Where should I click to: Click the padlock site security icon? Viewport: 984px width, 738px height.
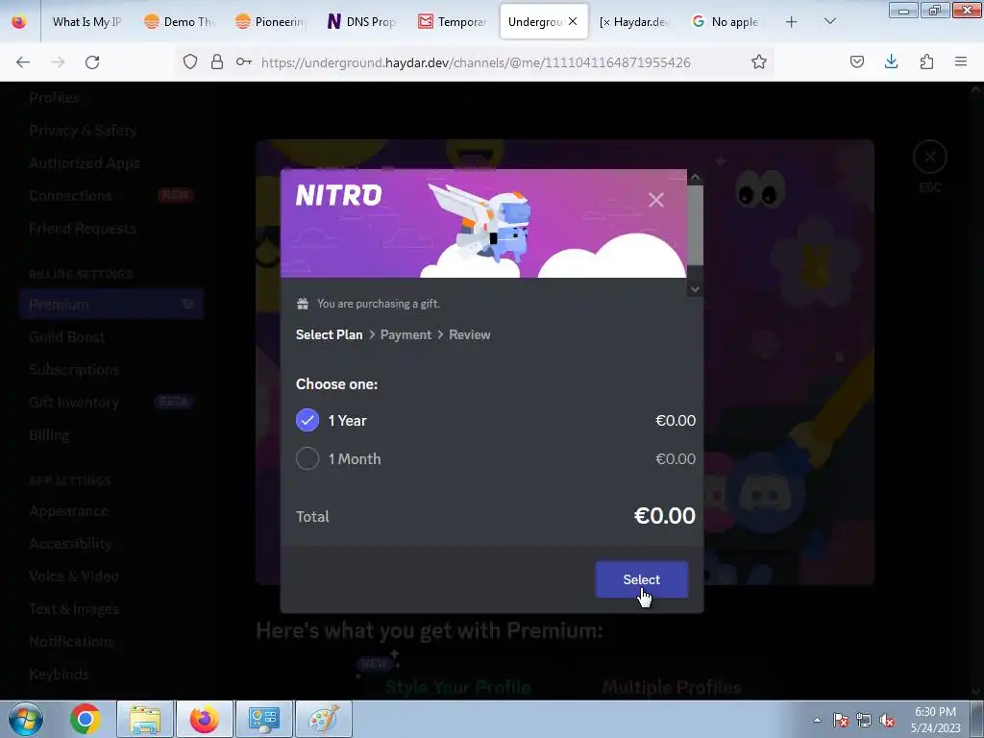tap(217, 61)
